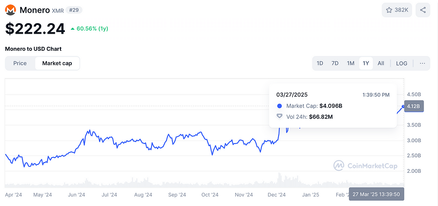Click the #29 rank badge
This screenshot has width=438, height=206.
74,10
